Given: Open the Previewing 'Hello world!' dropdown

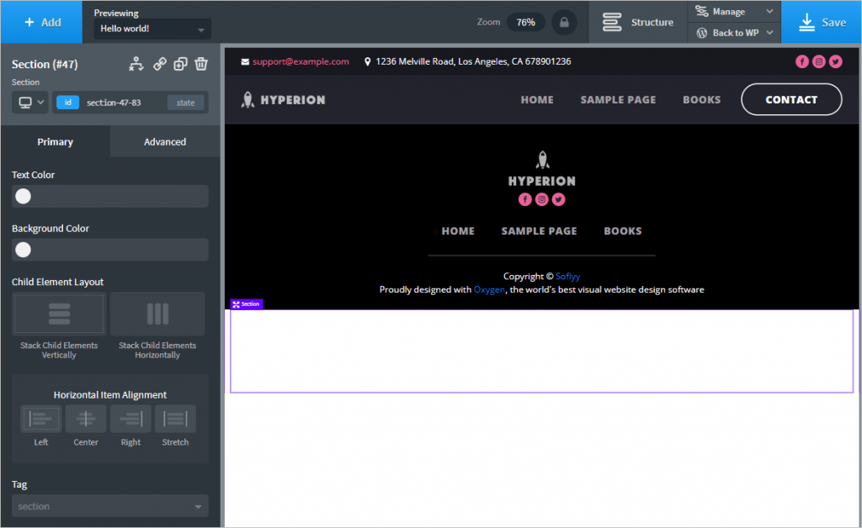Looking at the screenshot, I should coord(151,29).
